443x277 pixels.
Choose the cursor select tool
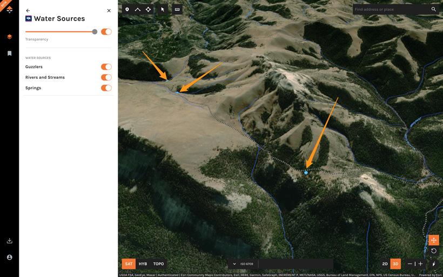(163, 9)
